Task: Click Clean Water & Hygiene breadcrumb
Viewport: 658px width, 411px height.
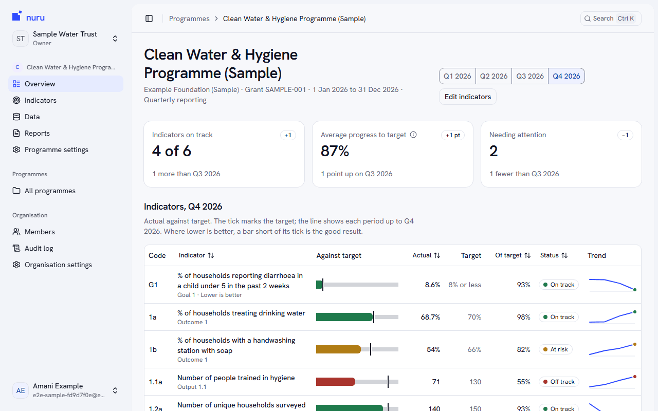Action: (x=294, y=18)
